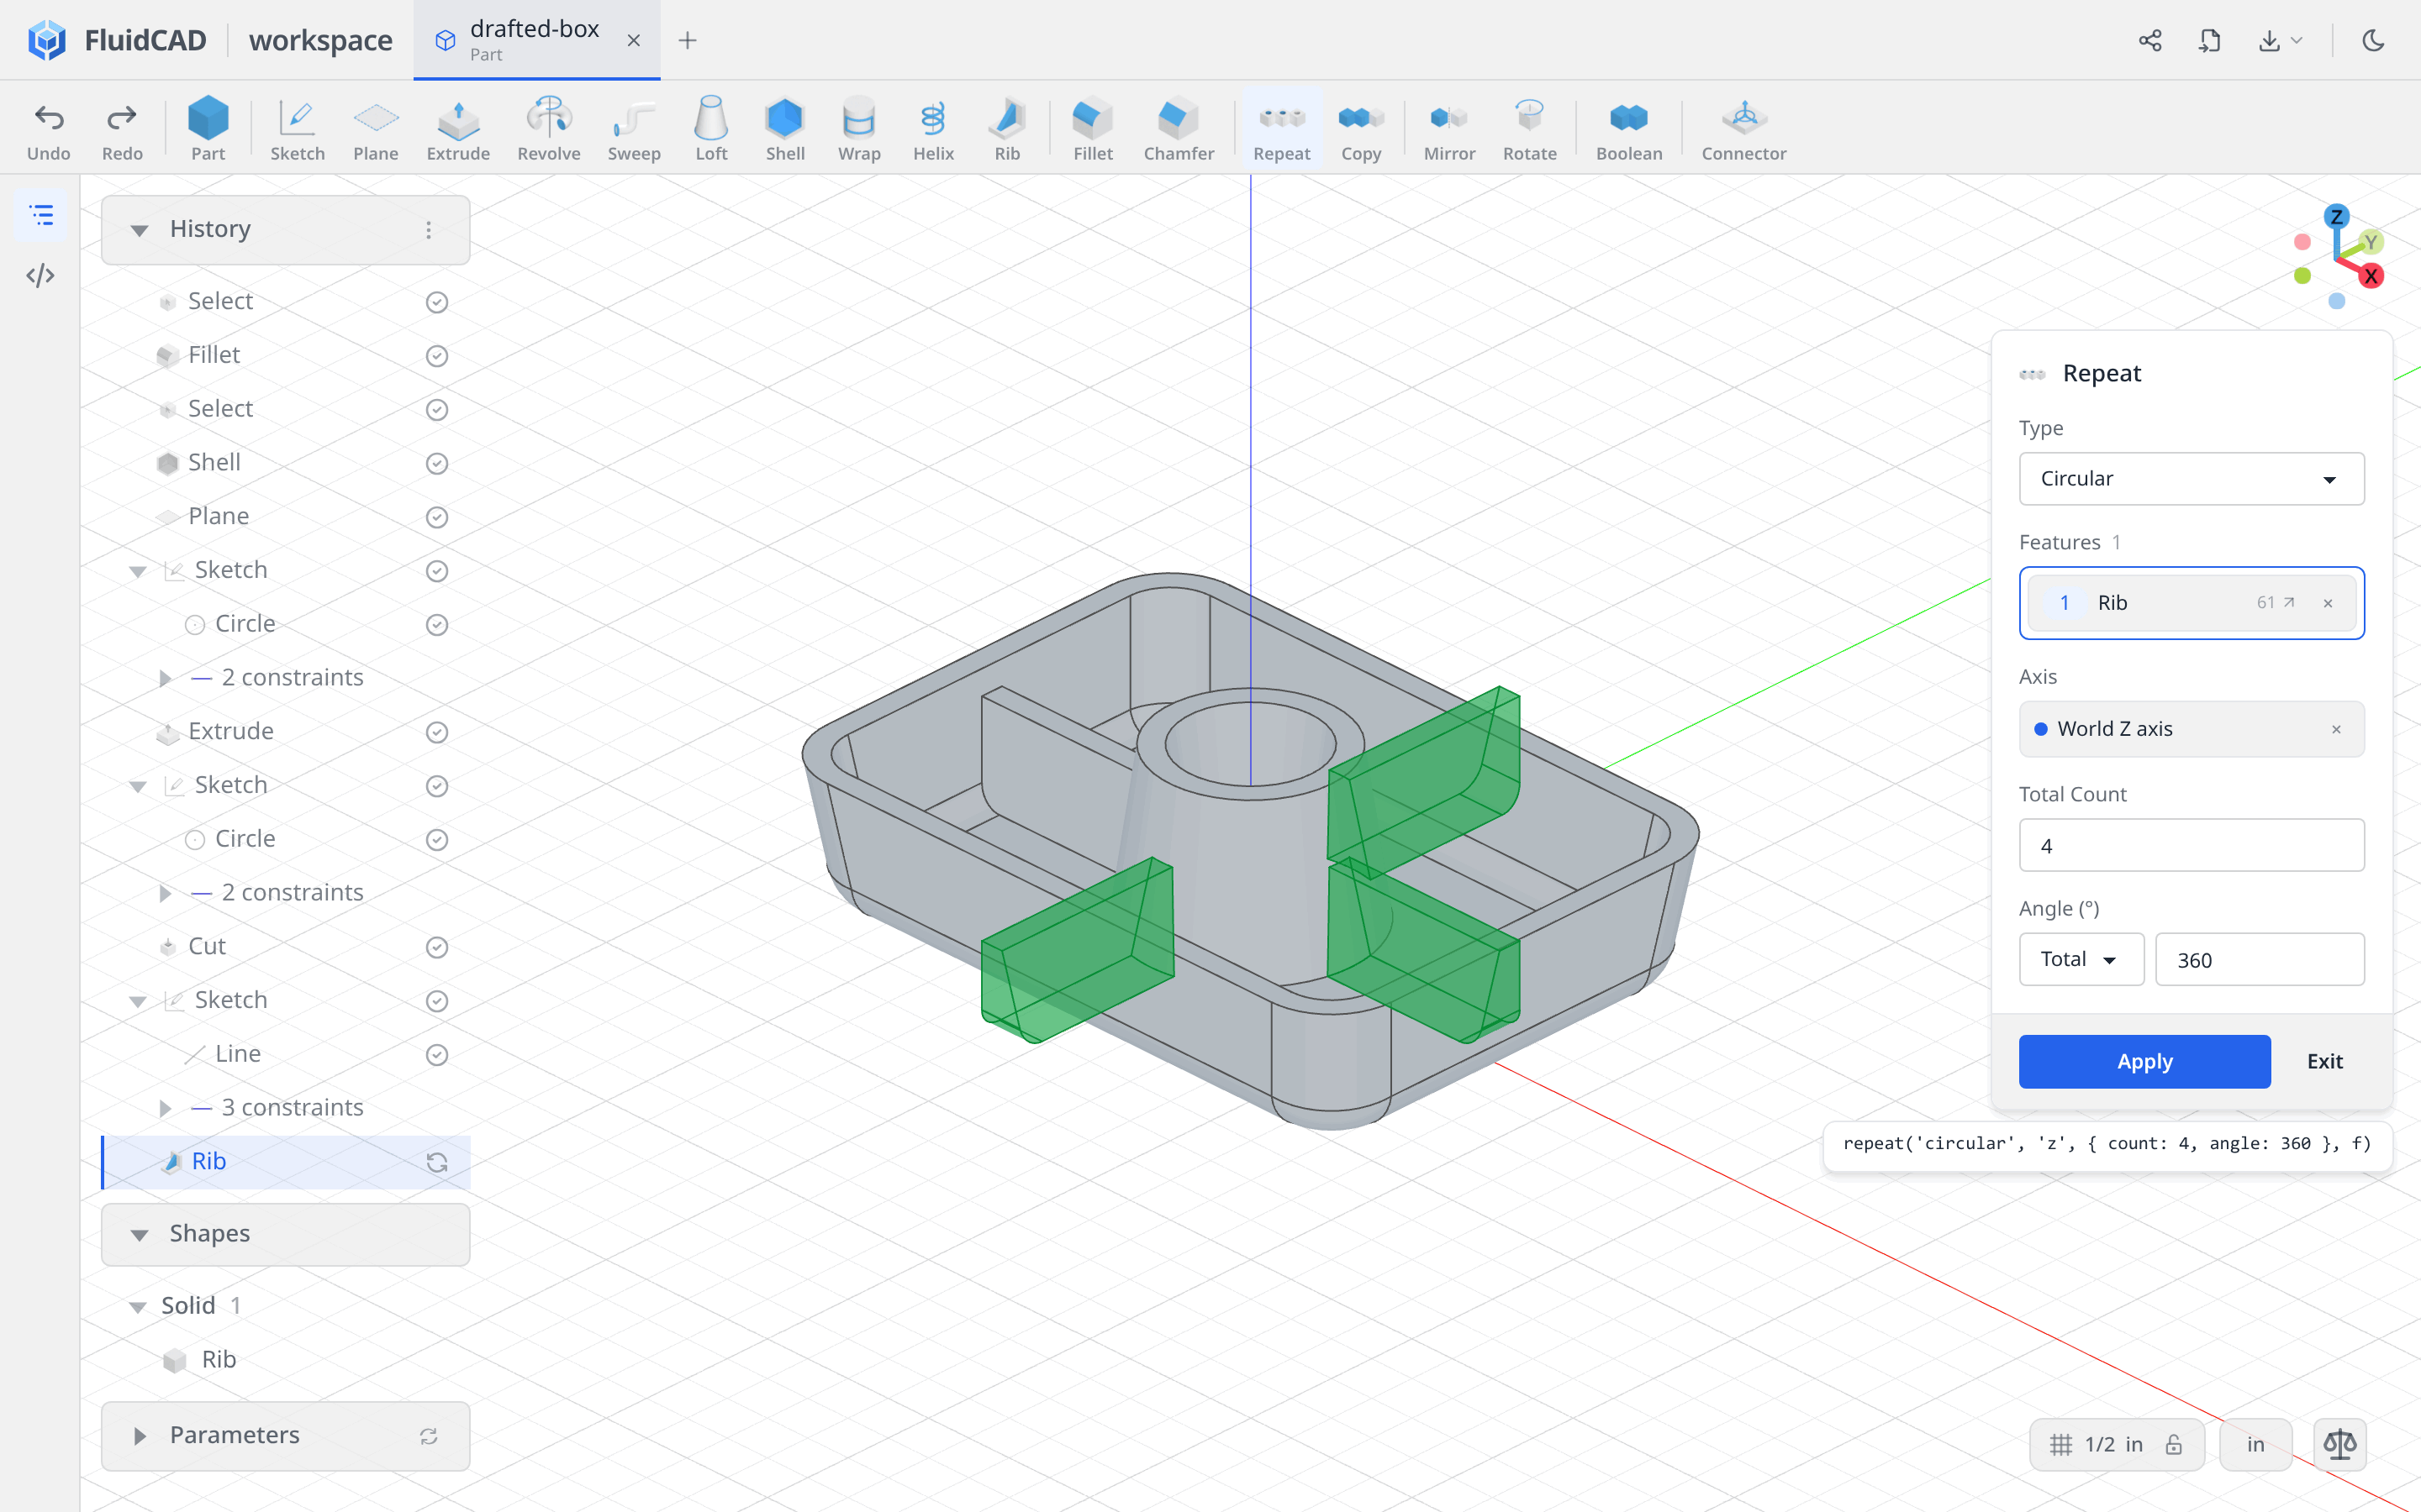
Task: Open the export download dropdown arrow
Action: (x=2296, y=40)
